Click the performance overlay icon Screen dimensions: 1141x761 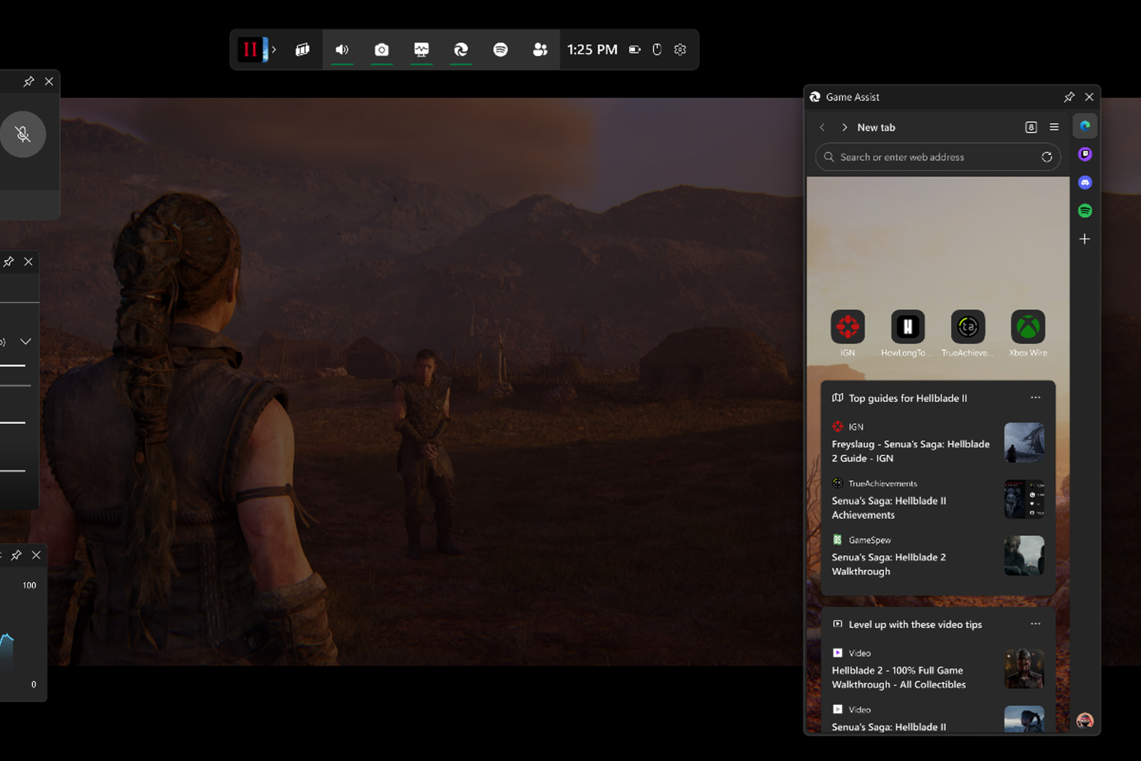click(421, 49)
